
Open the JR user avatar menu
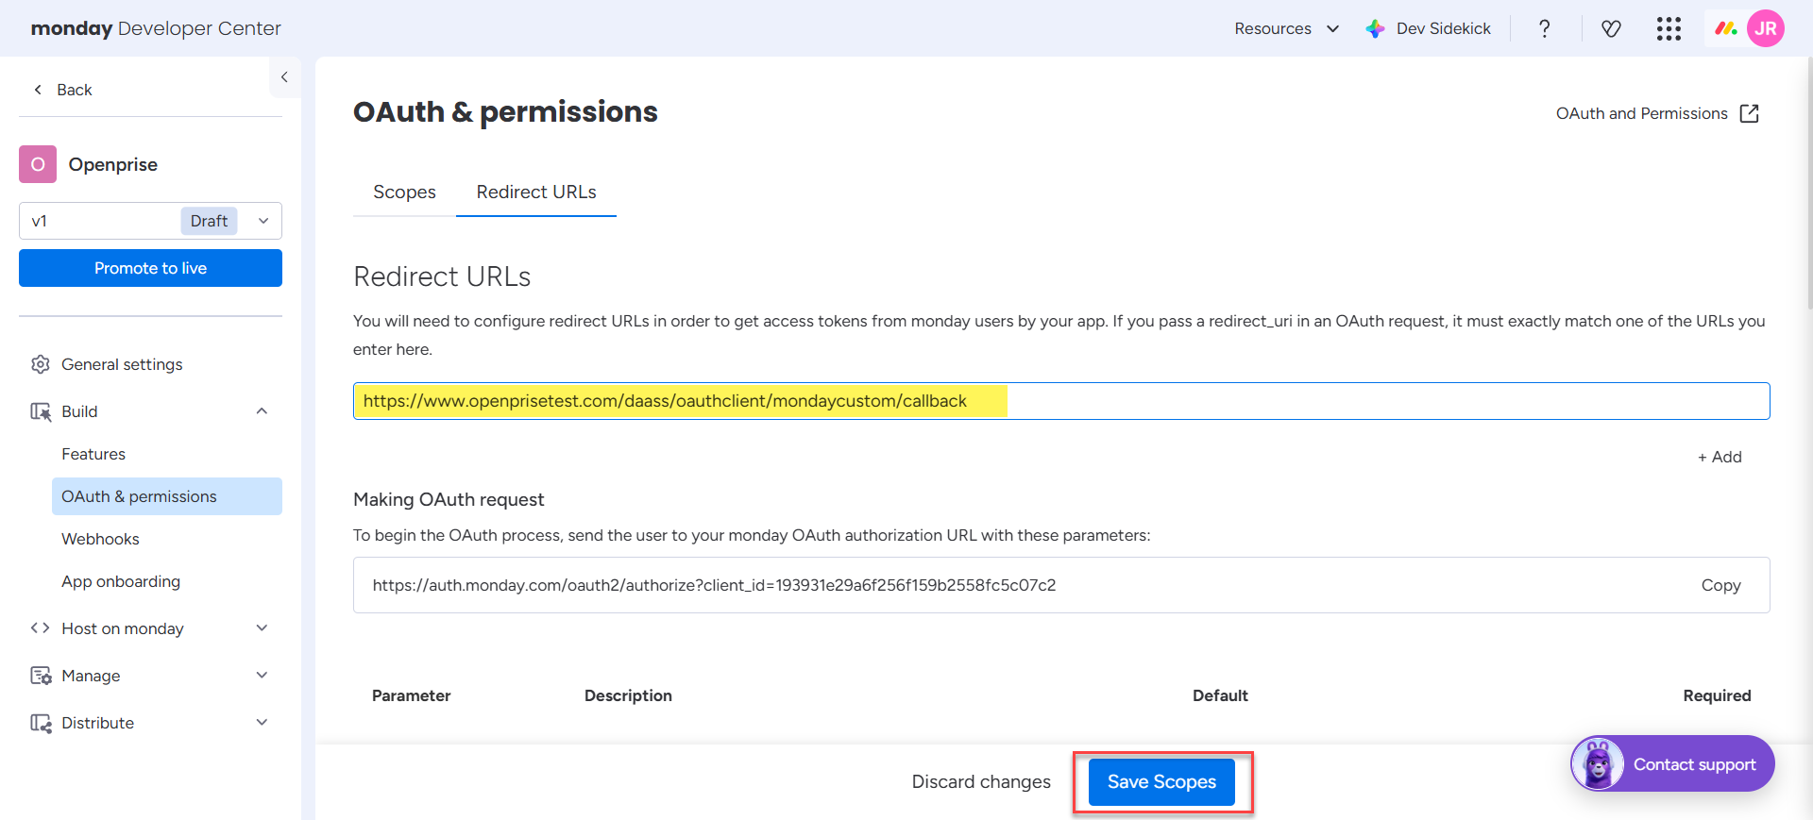point(1765,28)
